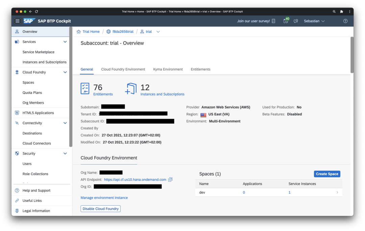365x231 pixels.
Task: Reload the page with browser refresh icon
Action: (x=36, y=11)
